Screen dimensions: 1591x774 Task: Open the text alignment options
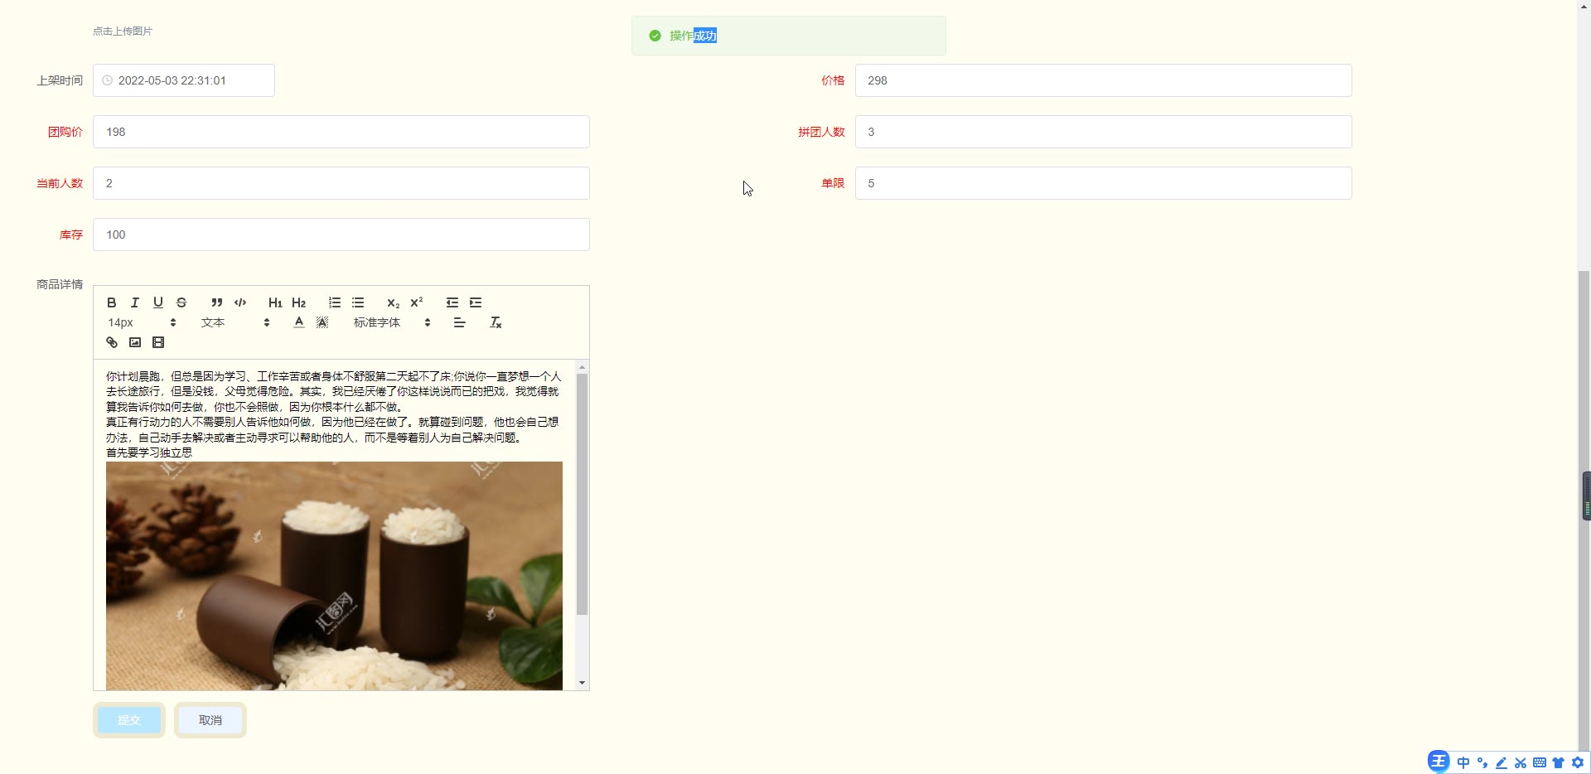[x=460, y=322]
